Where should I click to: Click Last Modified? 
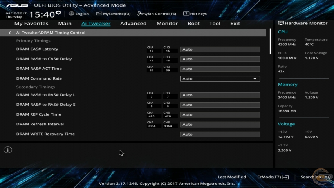232,177
